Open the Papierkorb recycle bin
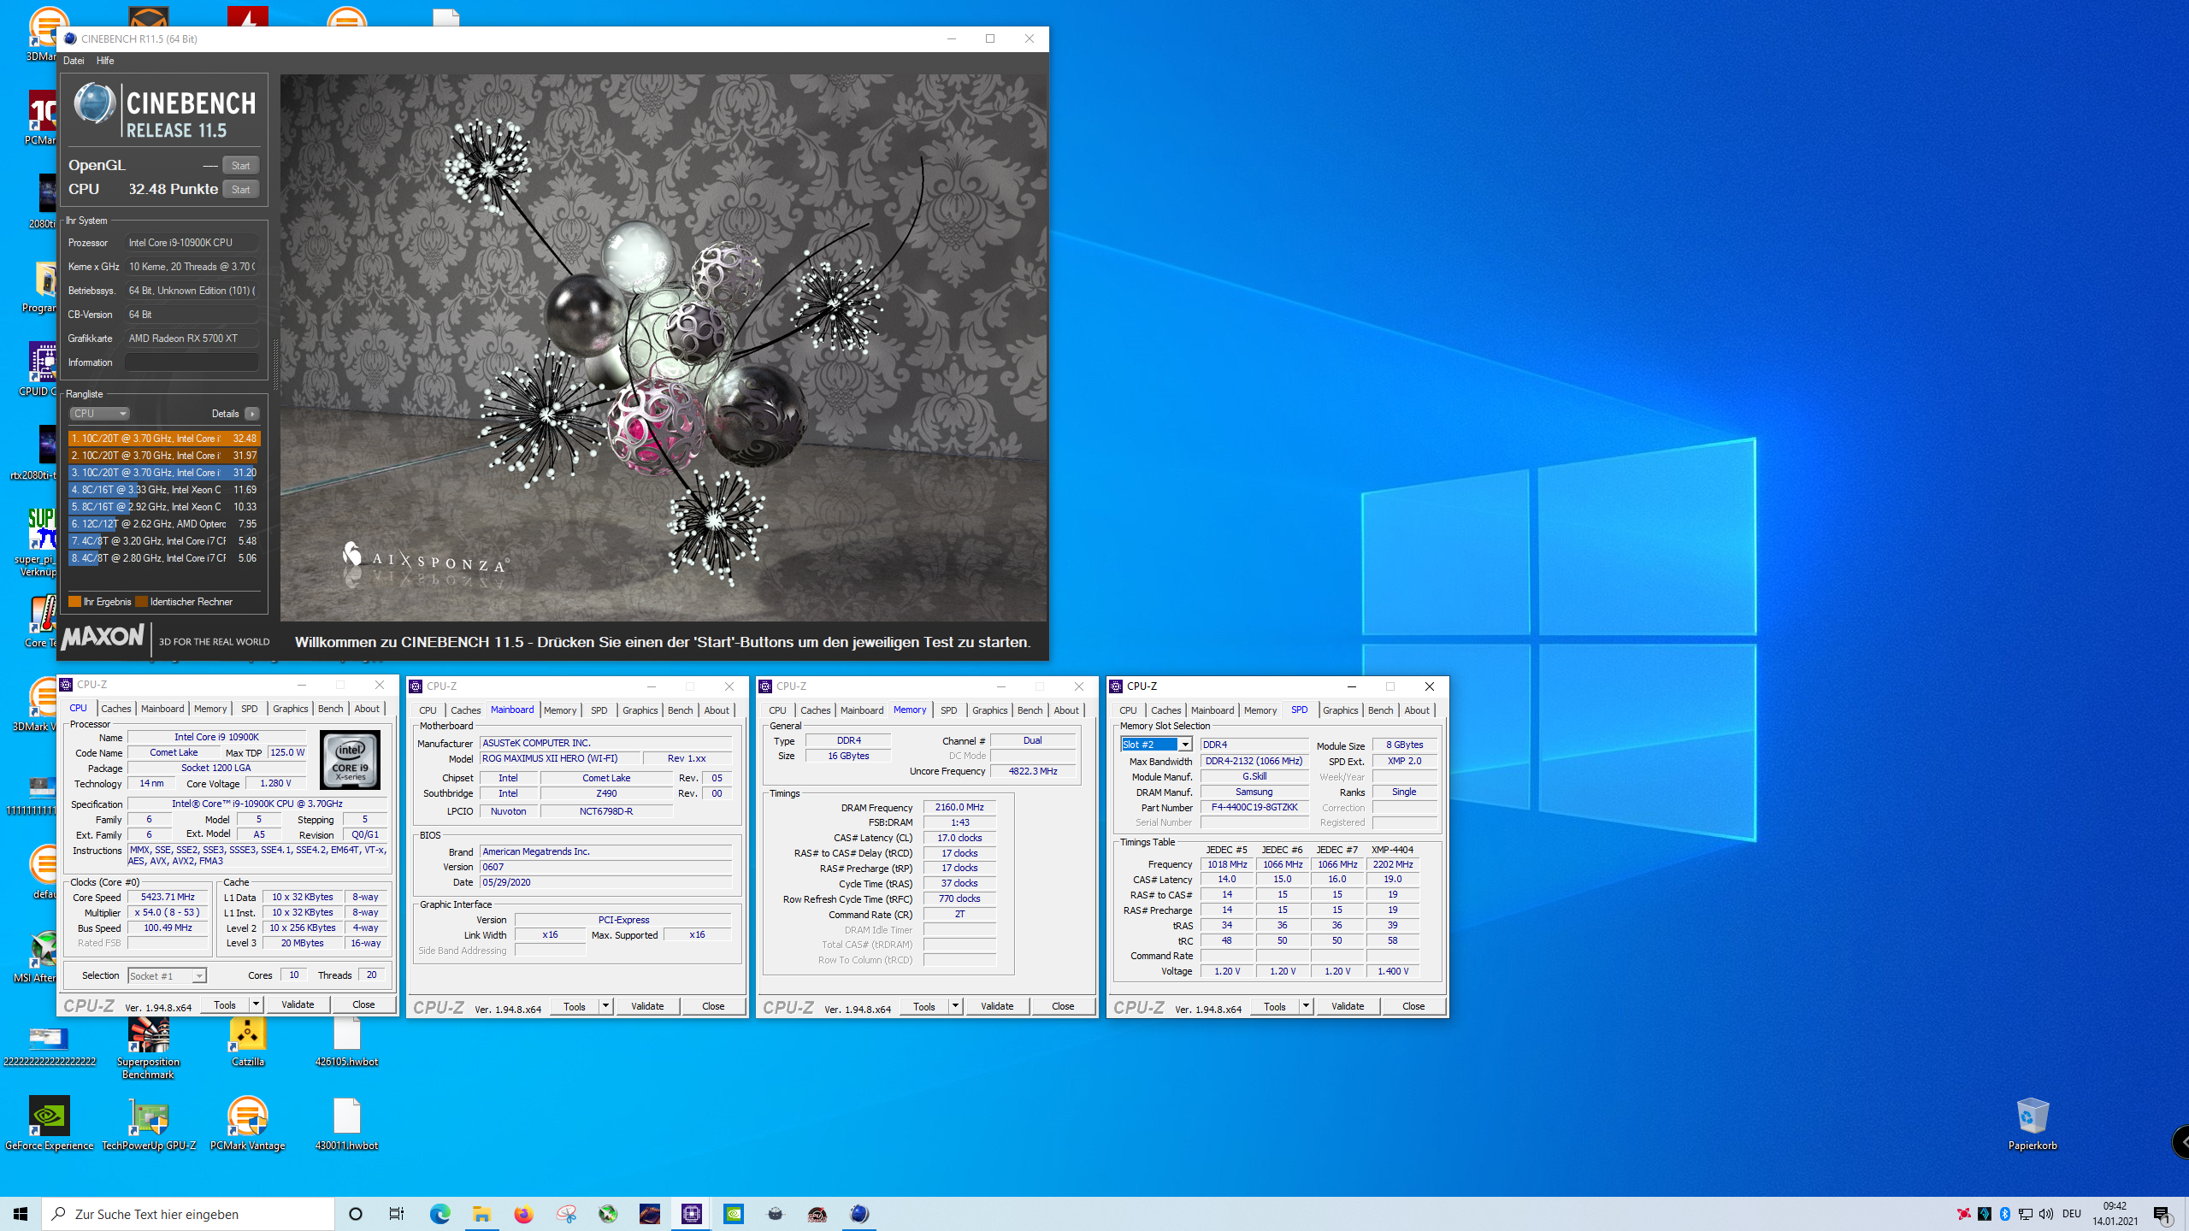This screenshot has width=2189, height=1231. [x=2033, y=1124]
